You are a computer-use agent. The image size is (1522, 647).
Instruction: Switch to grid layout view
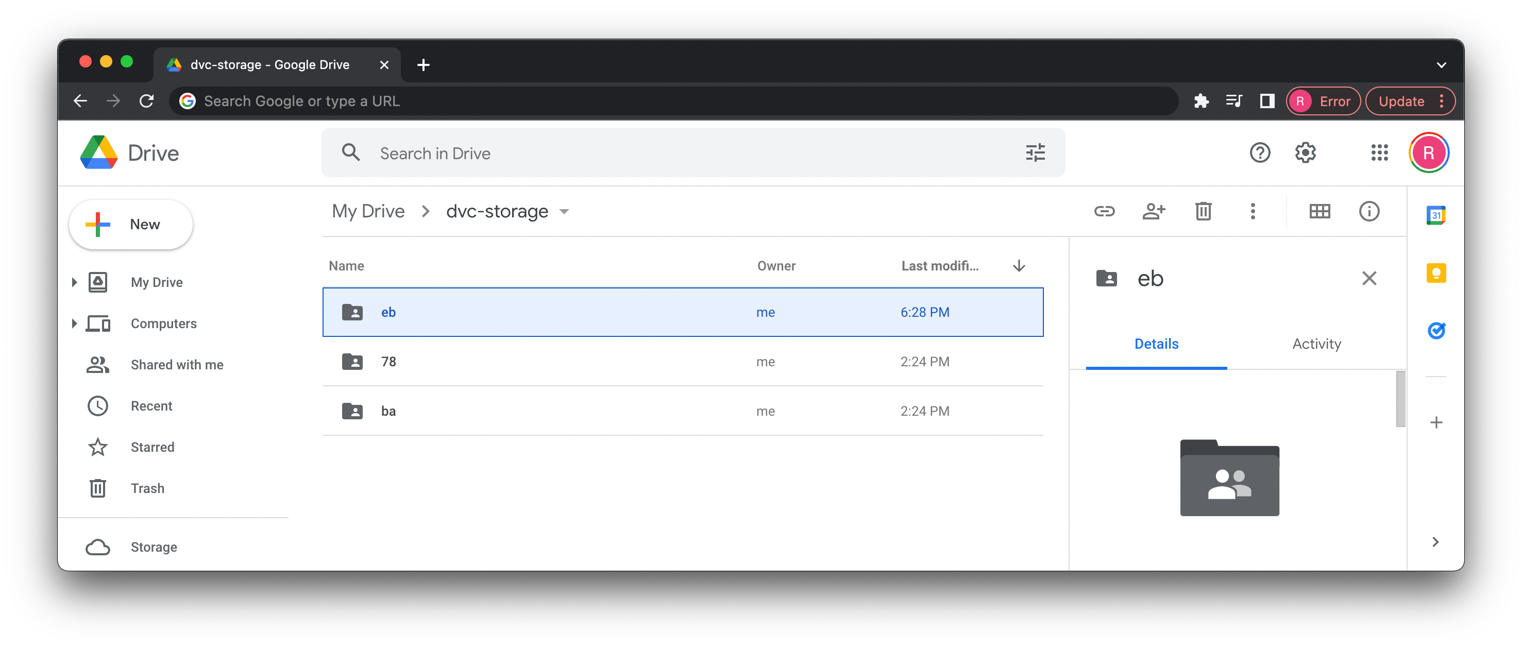[1320, 211]
